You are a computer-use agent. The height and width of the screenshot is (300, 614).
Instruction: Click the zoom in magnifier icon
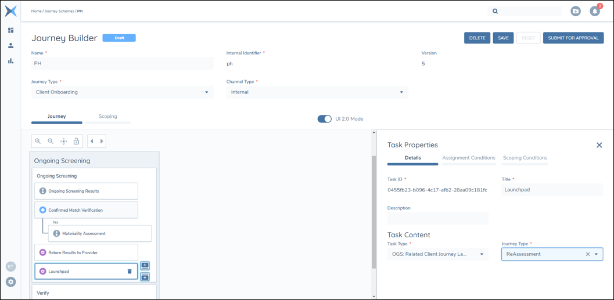click(x=38, y=141)
